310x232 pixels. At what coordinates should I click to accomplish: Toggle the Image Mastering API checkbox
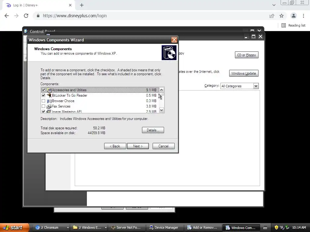coord(43,111)
